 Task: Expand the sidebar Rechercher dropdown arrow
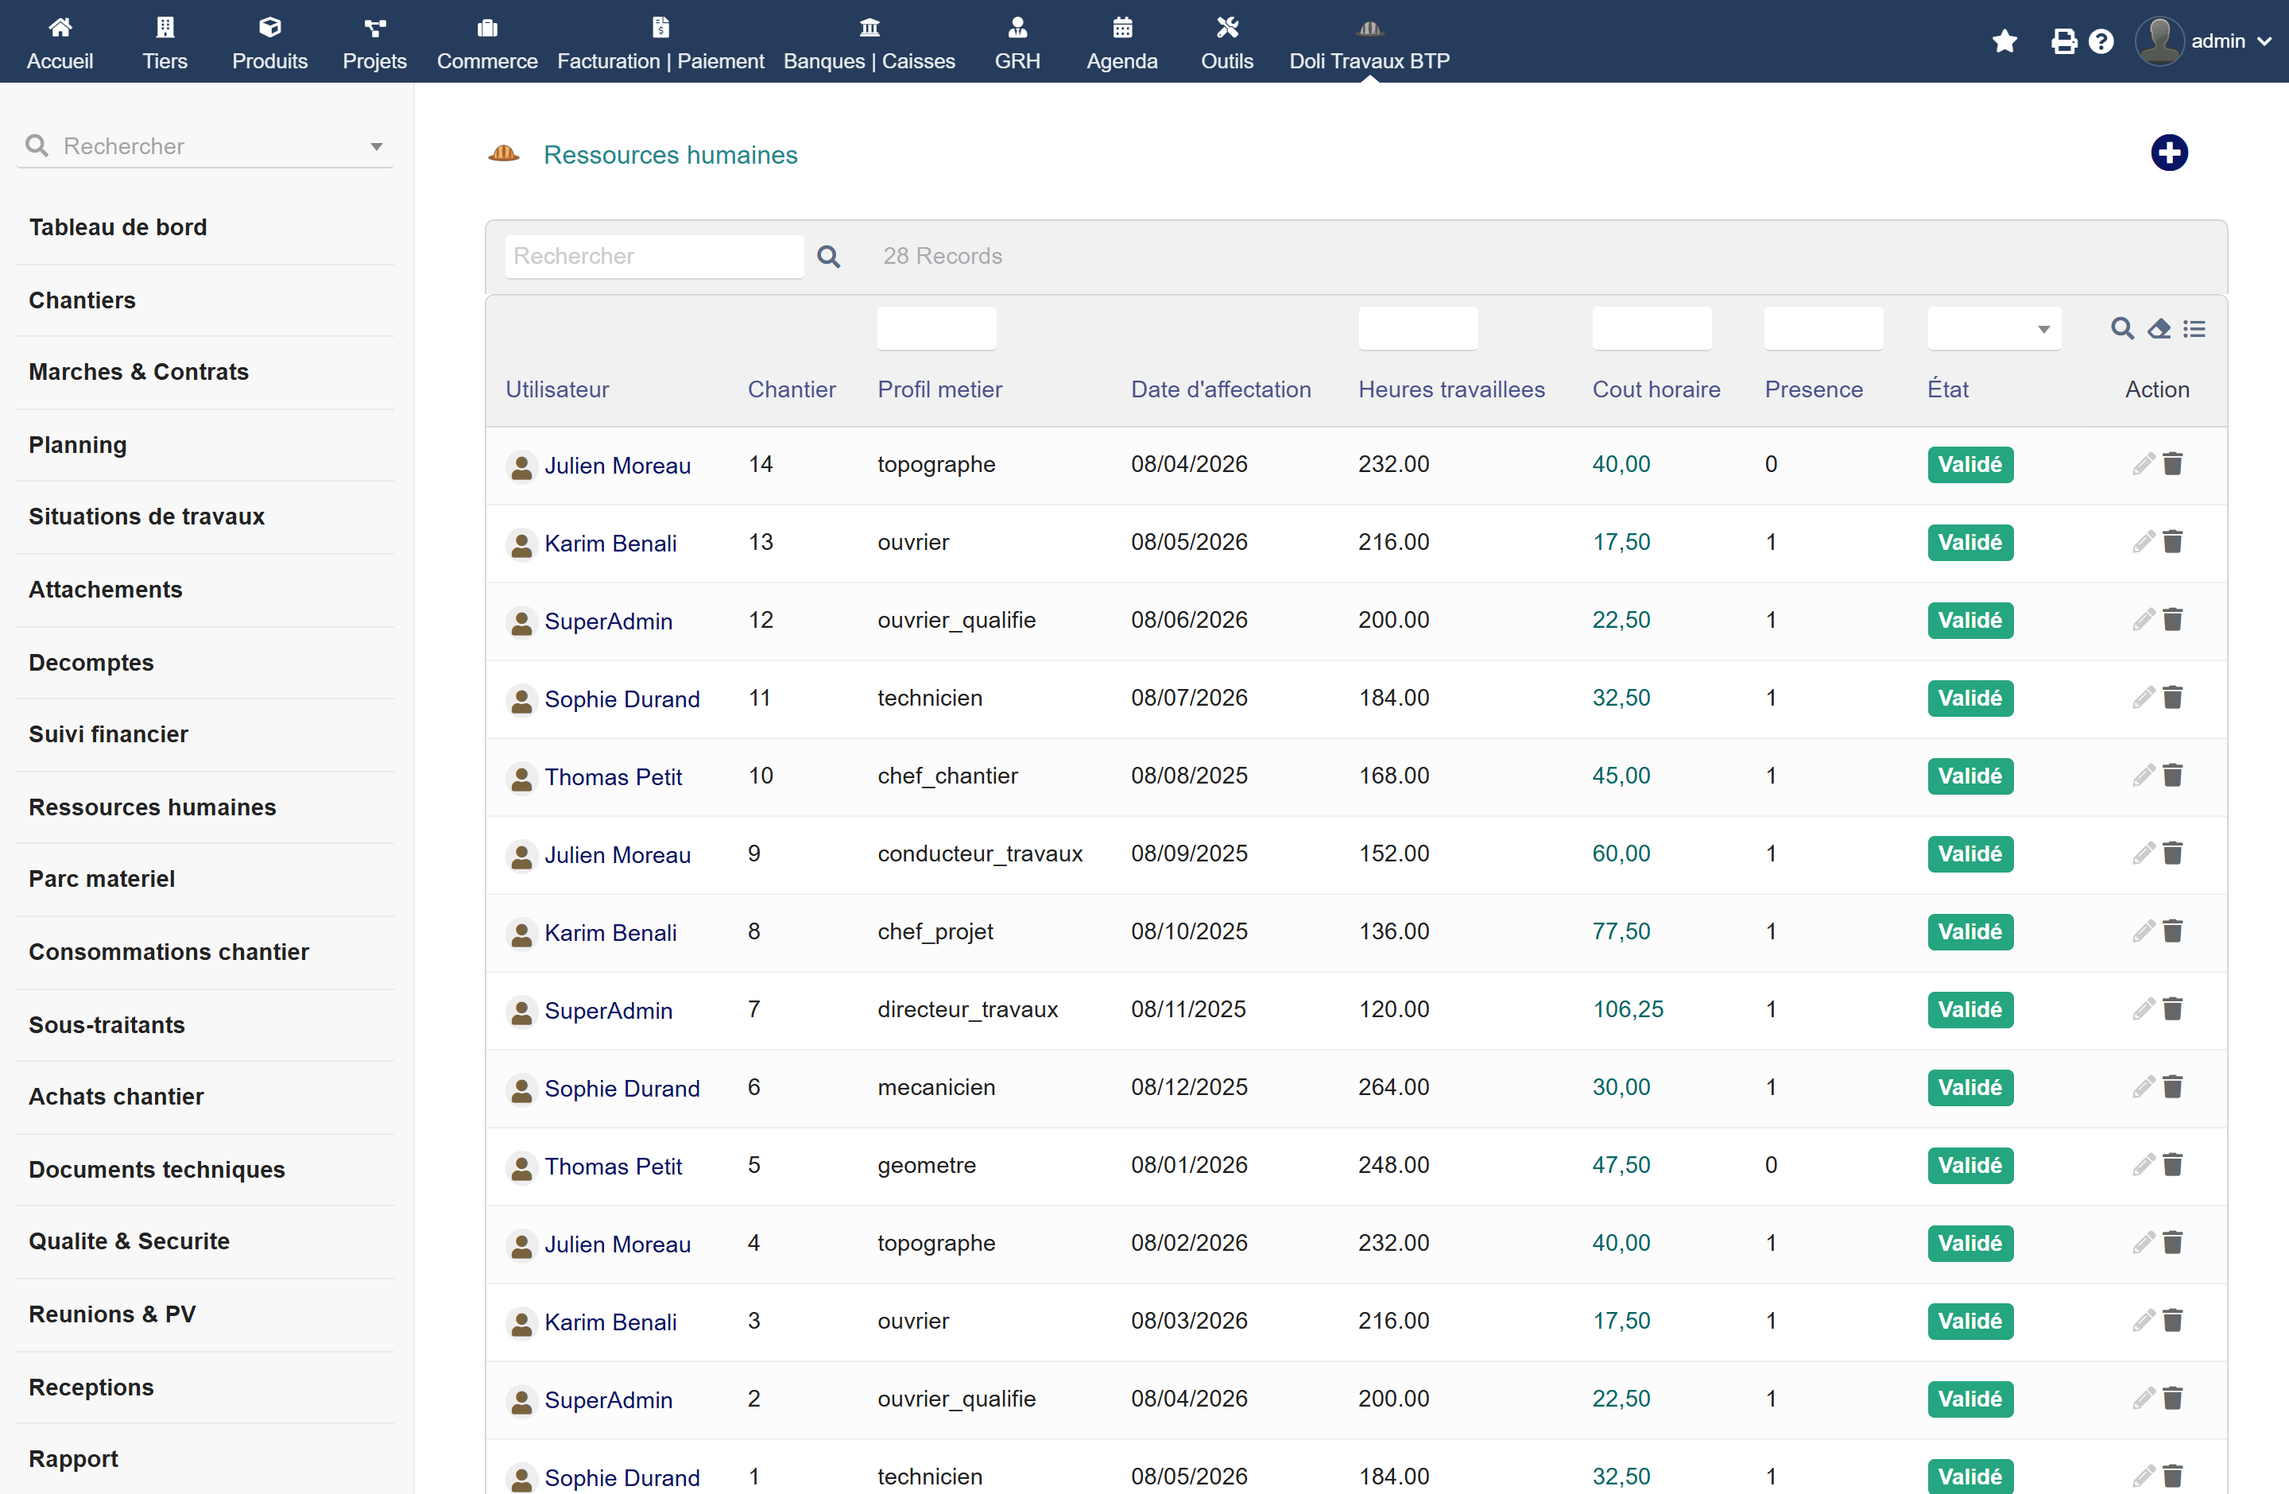[x=376, y=147]
